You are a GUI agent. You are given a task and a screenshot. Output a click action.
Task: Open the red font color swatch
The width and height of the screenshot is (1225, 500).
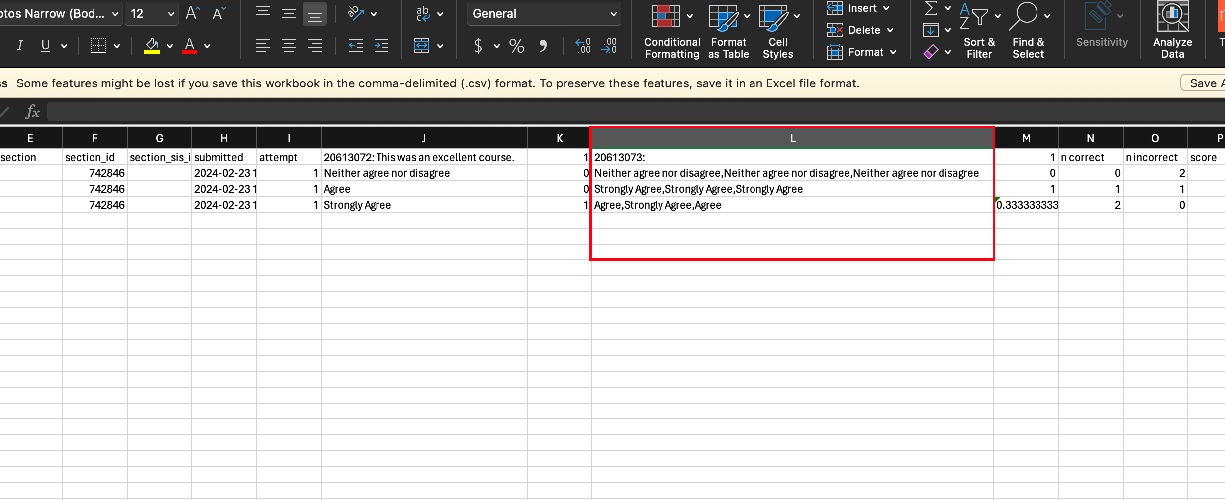pos(189,45)
